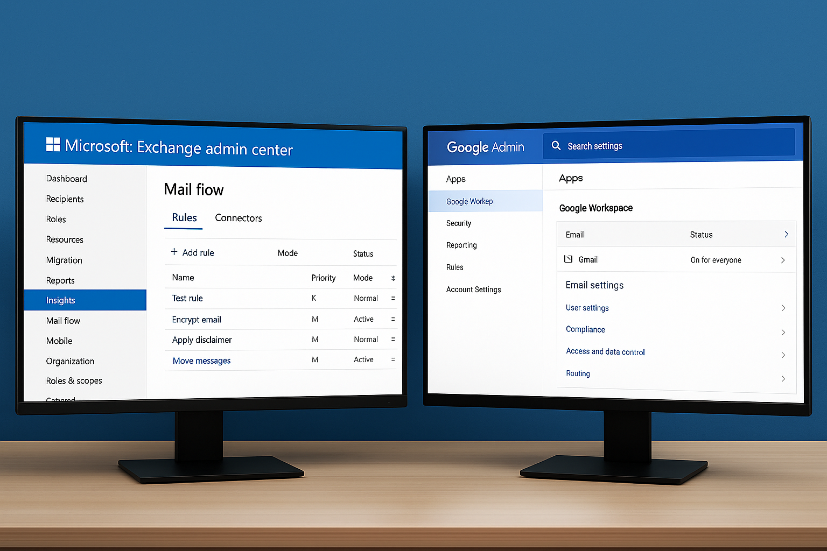827x551 pixels.
Task: Click the sort icon in the Mode column header
Action: coord(393,278)
